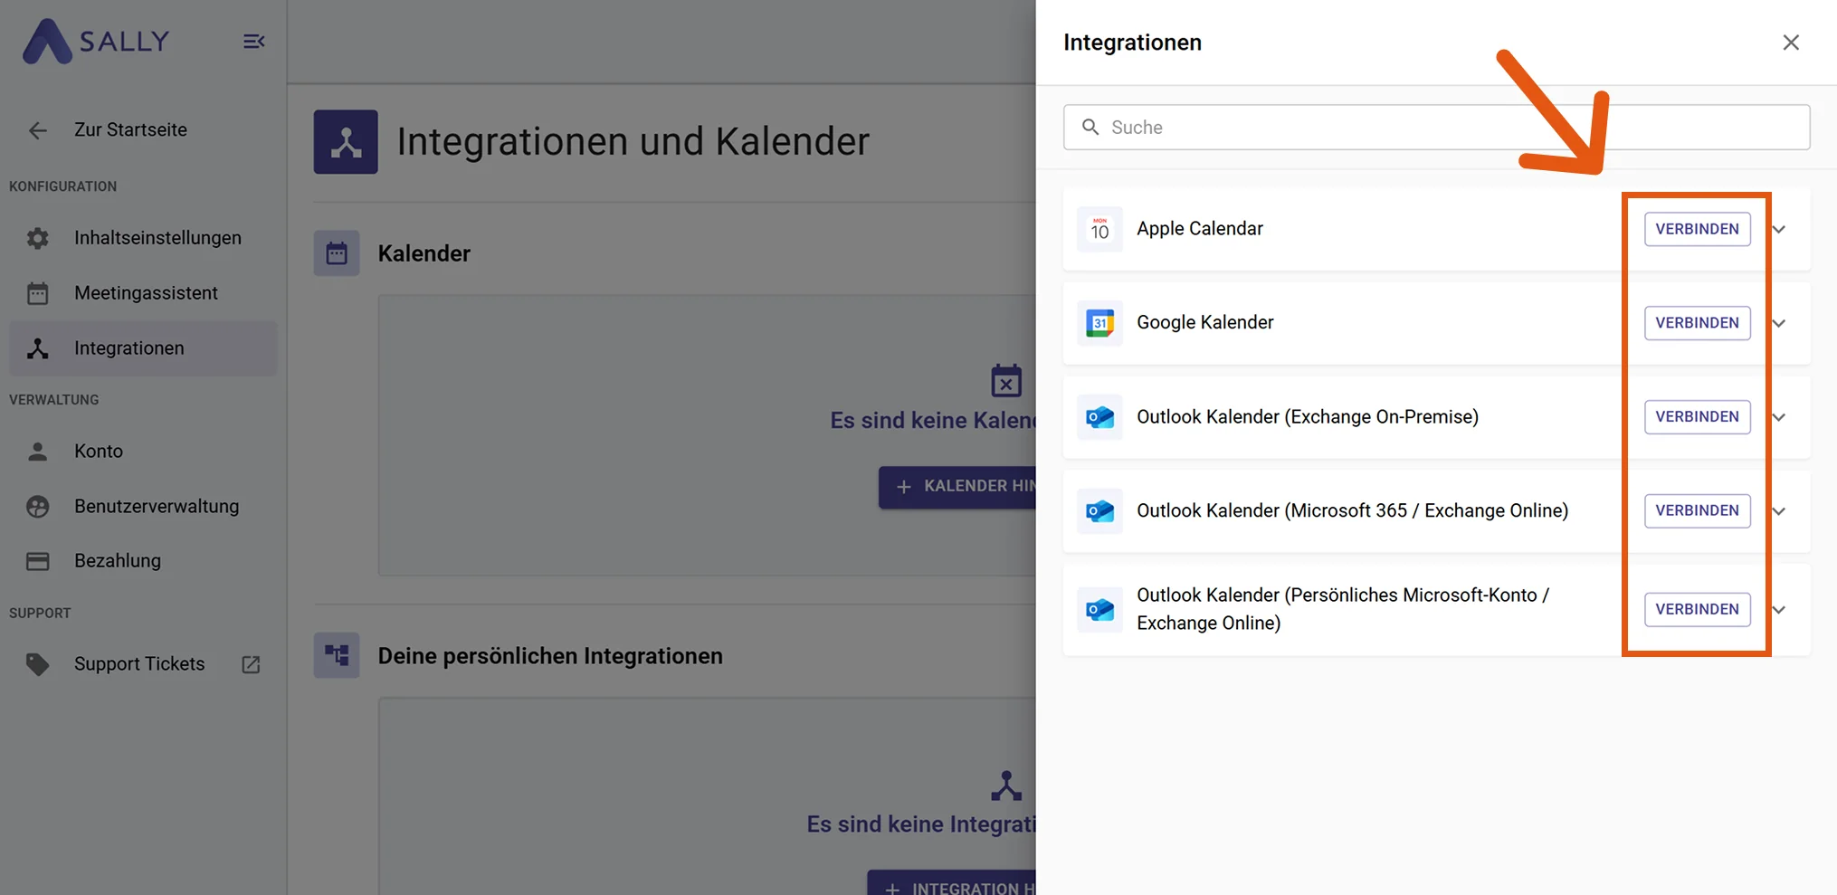Click the Google Kalender icon
The width and height of the screenshot is (1837, 895).
tap(1099, 323)
